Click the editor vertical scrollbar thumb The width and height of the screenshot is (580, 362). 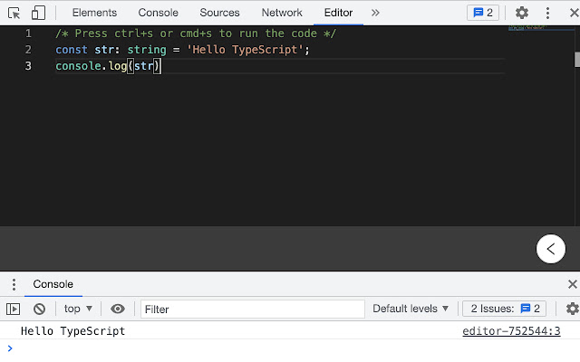coord(576,60)
